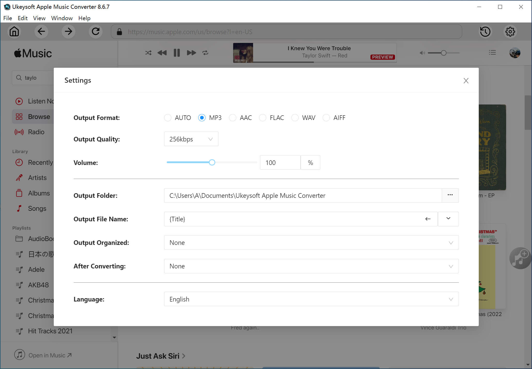Click the Output Folder browse button
The width and height of the screenshot is (532, 369).
[x=450, y=195]
